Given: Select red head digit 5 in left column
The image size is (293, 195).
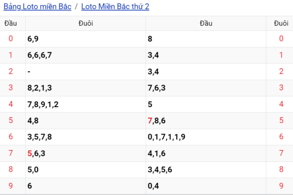Looking at the screenshot, I should click(11, 120).
